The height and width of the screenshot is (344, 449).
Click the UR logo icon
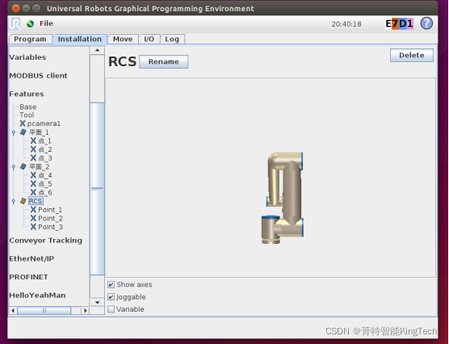pos(15,23)
